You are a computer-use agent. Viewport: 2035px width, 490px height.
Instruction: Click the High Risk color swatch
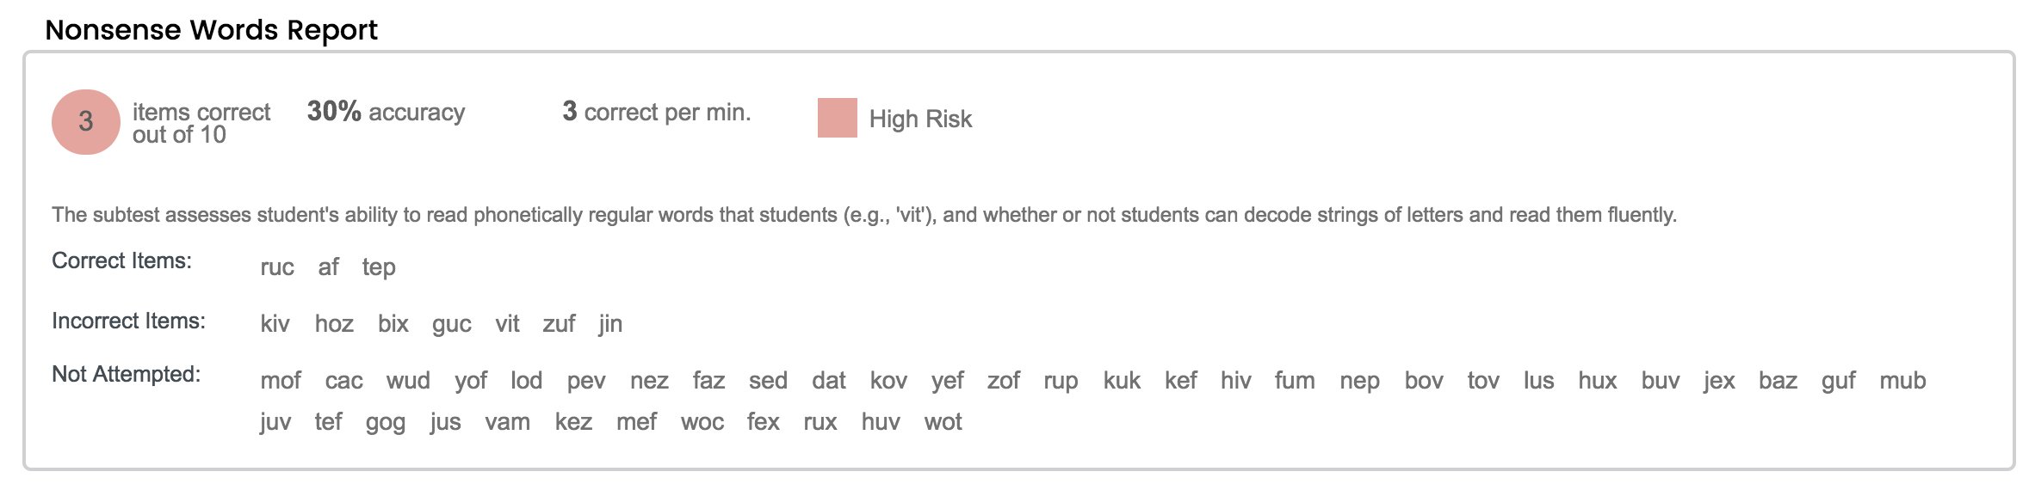[x=837, y=118]
